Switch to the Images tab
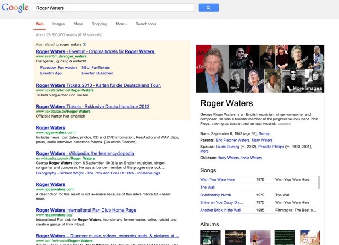This screenshot has height=245, width=339. pyautogui.click(x=59, y=24)
